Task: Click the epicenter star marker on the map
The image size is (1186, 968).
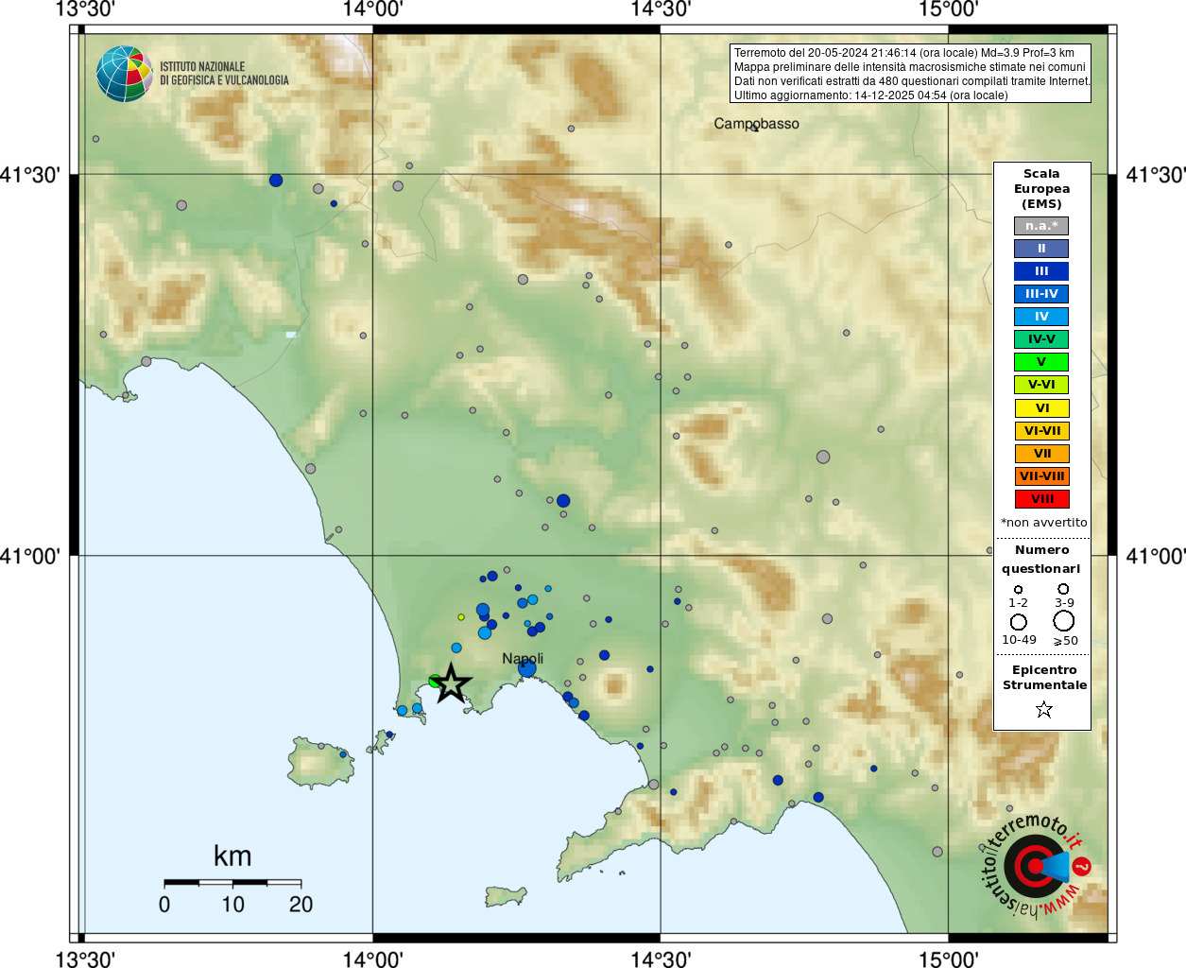Action: click(452, 683)
